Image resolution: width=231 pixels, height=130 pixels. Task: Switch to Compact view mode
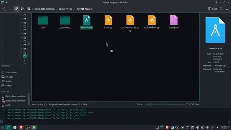(22, 9)
